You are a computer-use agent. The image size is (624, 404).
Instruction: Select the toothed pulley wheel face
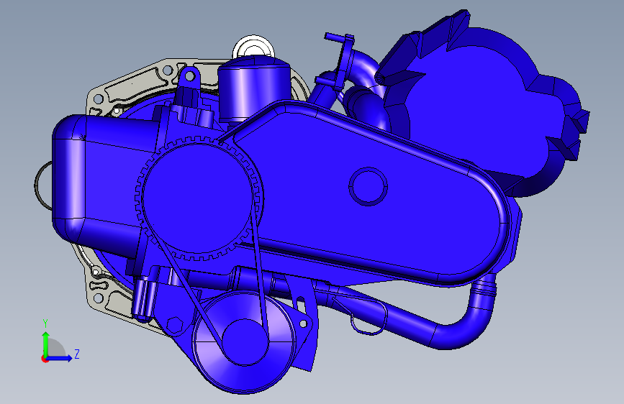pos(198,199)
